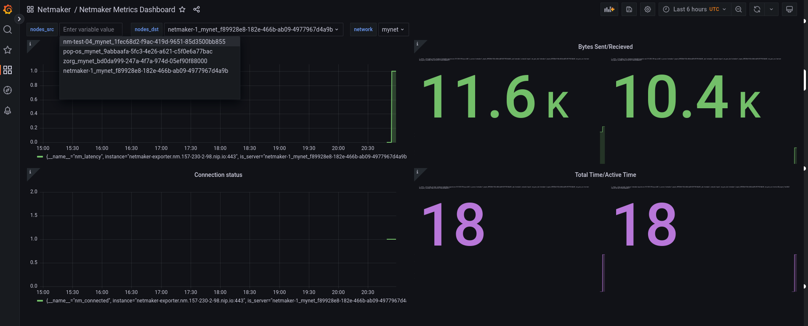
Task: Click the Netmaker folder breadcrumb link
Action: (x=54, y=9)
